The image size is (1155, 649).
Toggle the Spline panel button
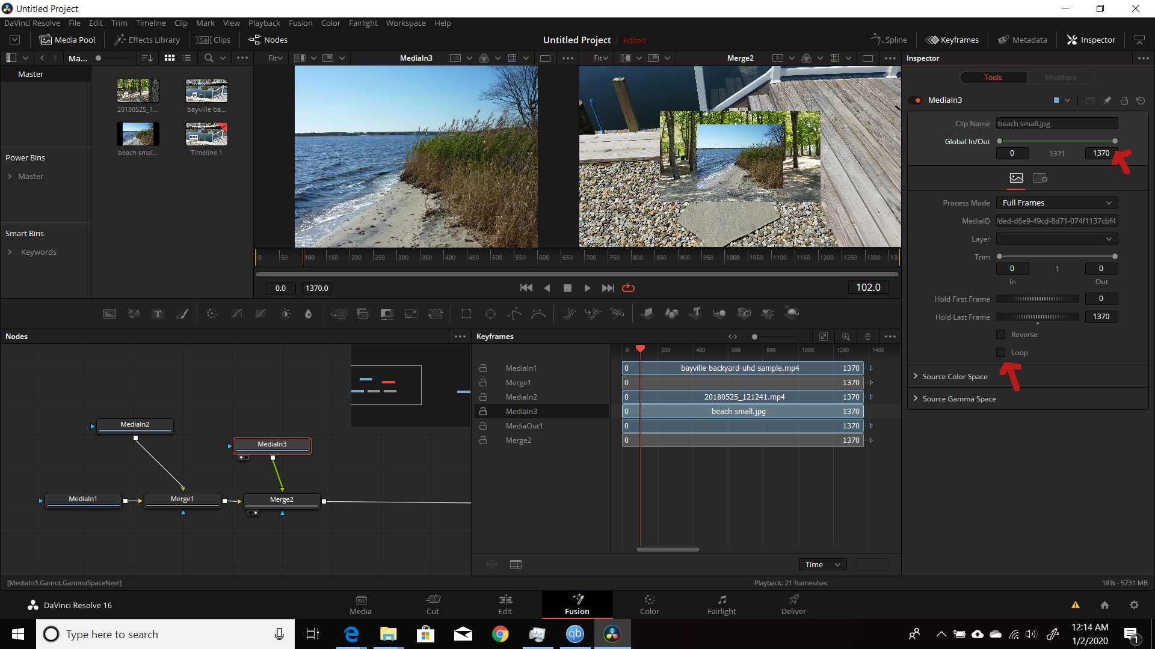point(889,40)
